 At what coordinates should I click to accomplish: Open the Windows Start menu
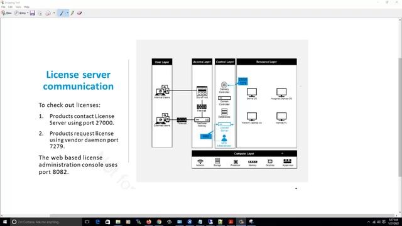coord(5,222)
